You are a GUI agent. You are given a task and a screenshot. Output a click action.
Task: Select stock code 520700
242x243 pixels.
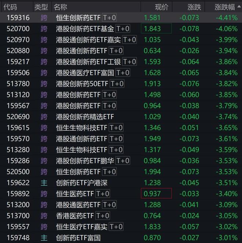[18, 29]
